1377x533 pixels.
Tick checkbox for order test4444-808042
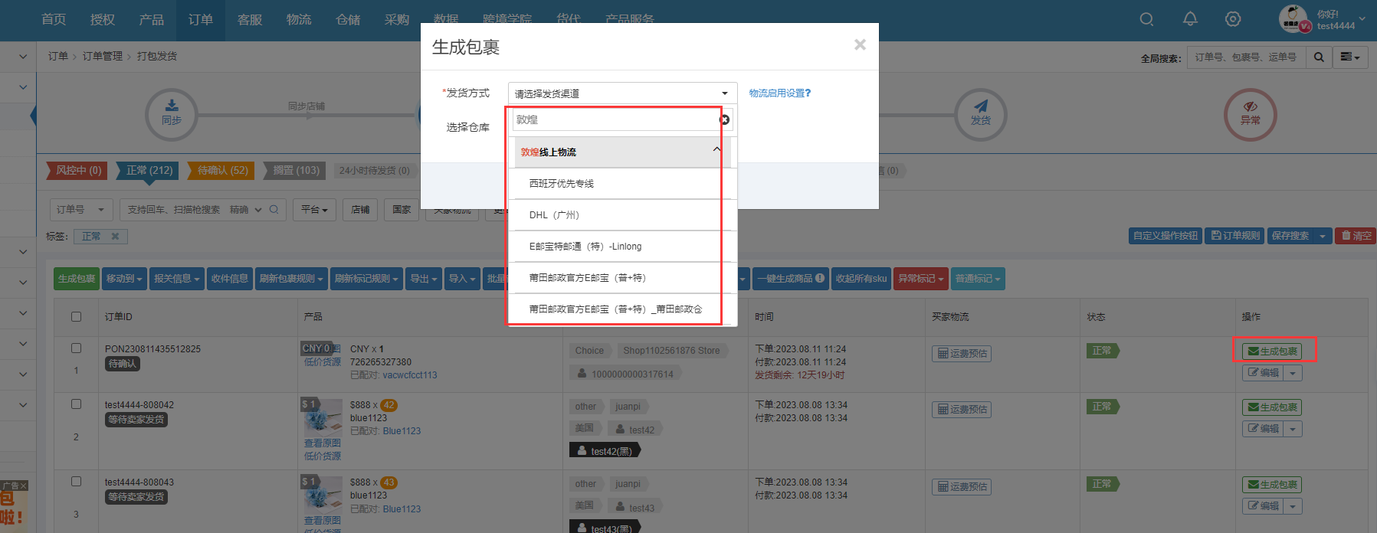[76, 404]
